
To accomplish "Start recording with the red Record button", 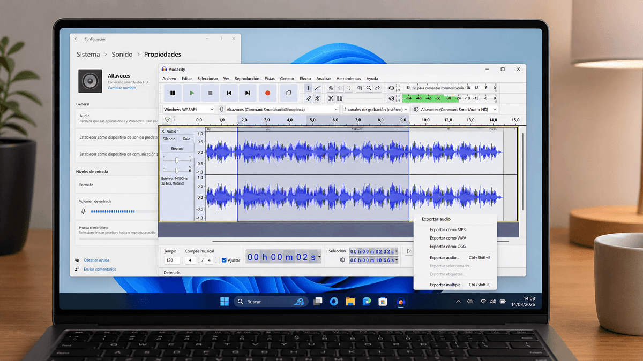I will pyautogui.click(x=267, y=93).
